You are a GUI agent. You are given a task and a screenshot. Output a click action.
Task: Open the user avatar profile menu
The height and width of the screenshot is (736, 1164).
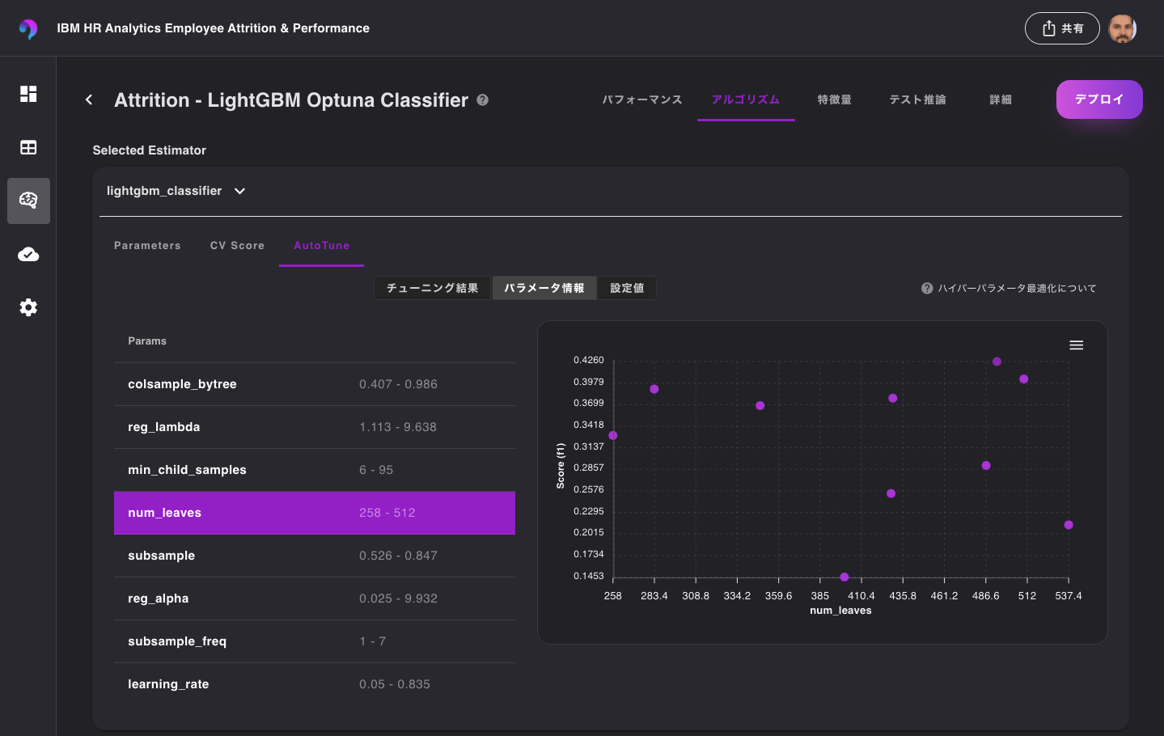[x=1122, y=28]
